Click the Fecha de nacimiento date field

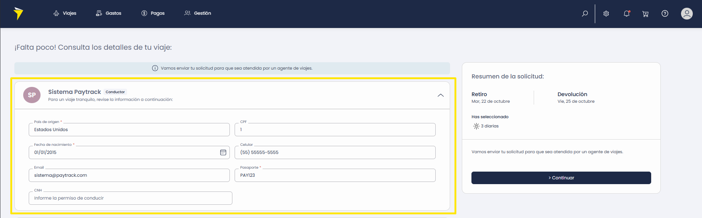[129, 152]
